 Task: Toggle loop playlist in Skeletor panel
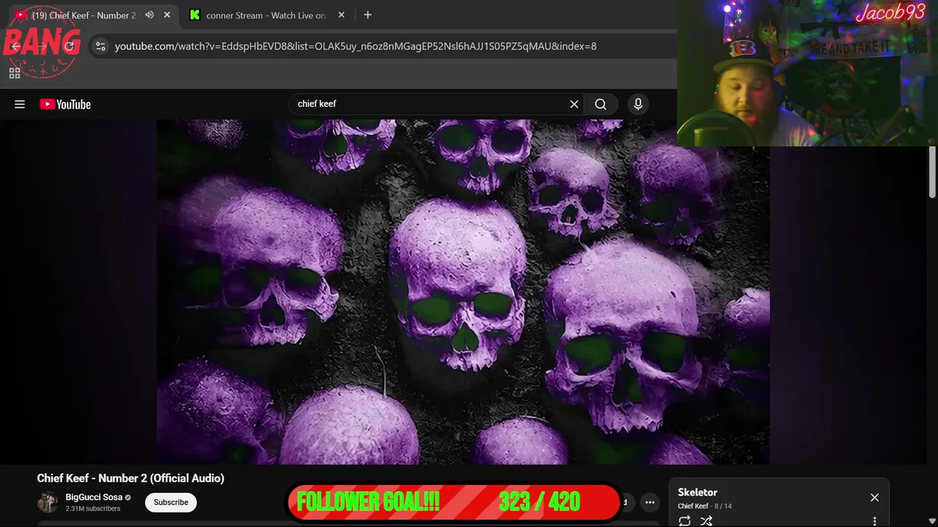tap(684, 521)
